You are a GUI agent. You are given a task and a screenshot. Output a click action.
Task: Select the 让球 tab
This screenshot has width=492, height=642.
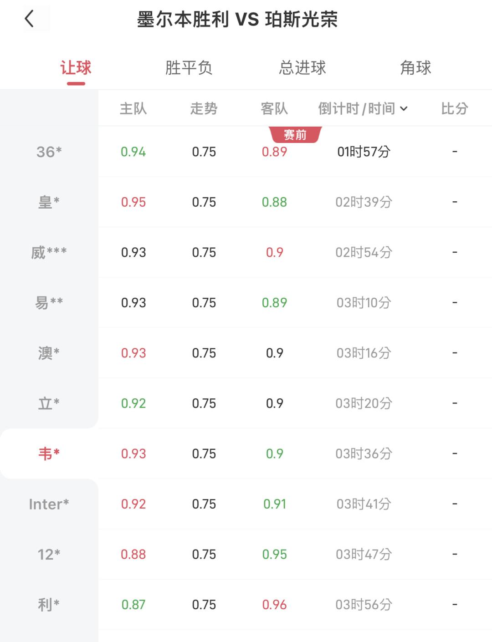click(x=76, y=68)
